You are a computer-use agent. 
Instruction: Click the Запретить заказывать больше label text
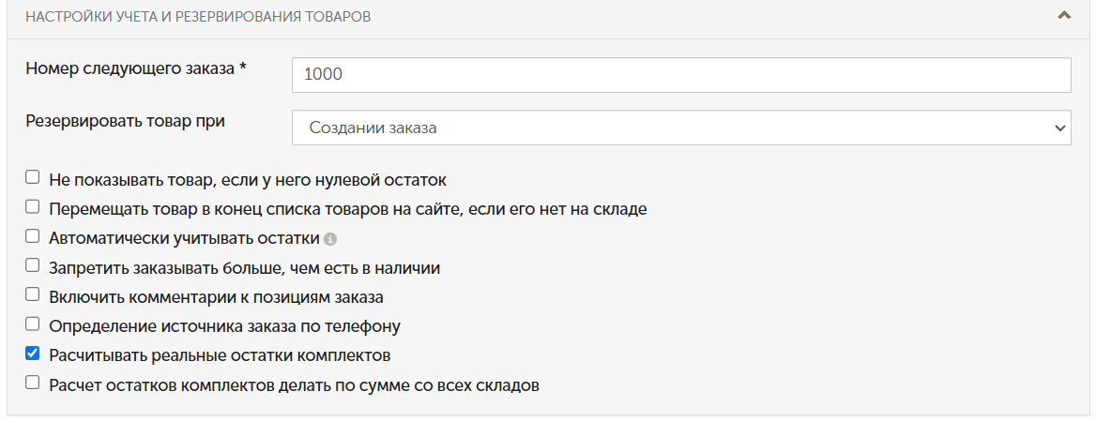(x=244, y=267)
